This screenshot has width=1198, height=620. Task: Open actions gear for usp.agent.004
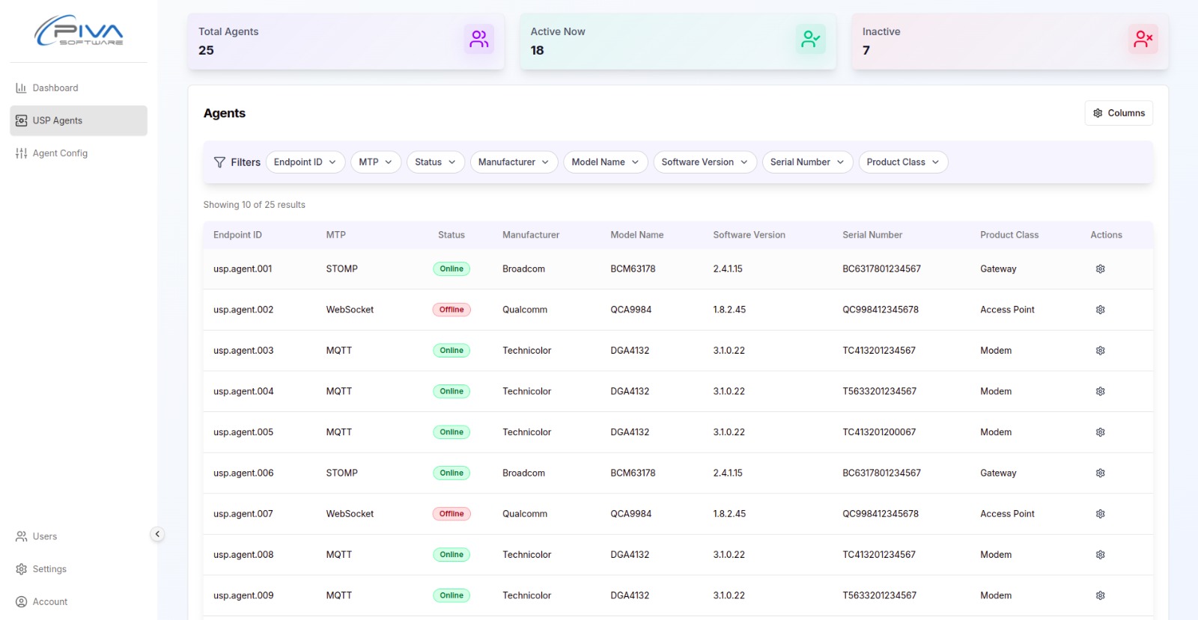click(x=1100, y=392)
